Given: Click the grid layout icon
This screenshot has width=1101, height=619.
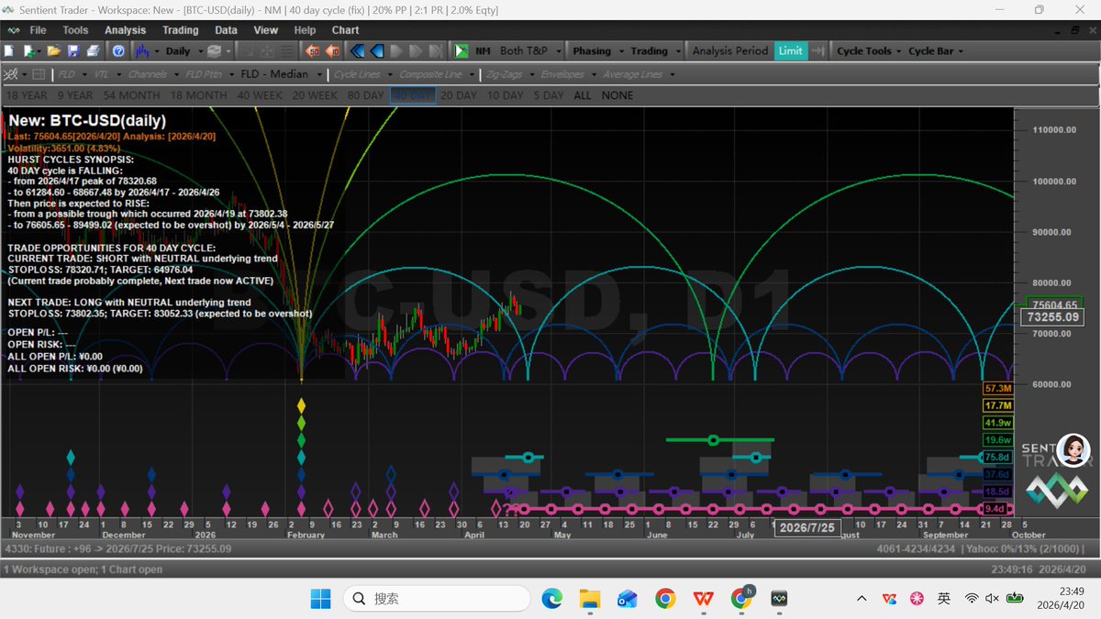Looking at the screenshot, I should pos(39,74).
